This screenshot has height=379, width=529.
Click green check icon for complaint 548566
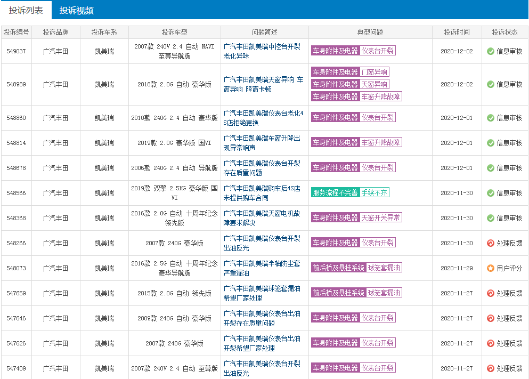(x=491, y=193)
